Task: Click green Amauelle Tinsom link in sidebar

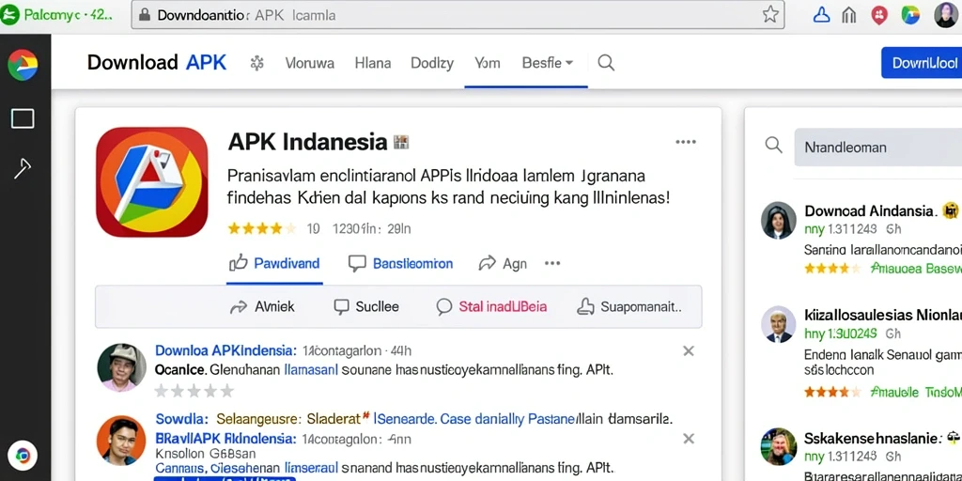Action: click(x=915, y=392)
